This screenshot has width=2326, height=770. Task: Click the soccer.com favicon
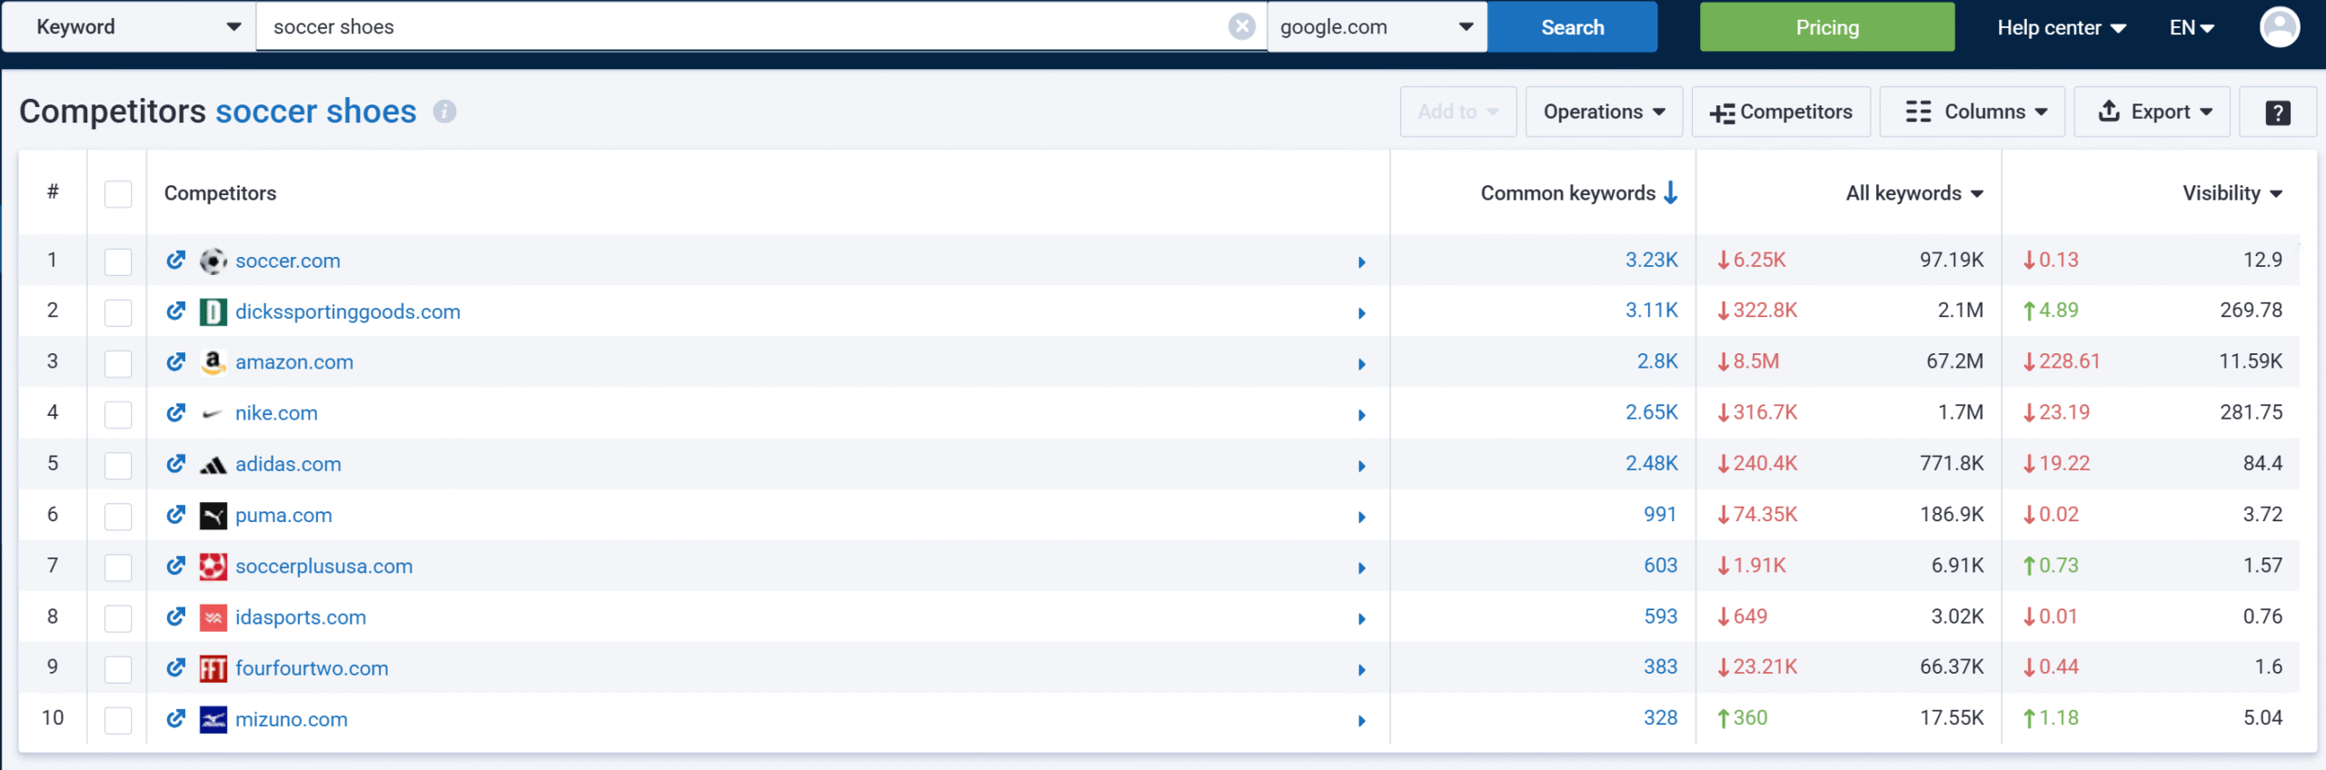click(213, 262)
